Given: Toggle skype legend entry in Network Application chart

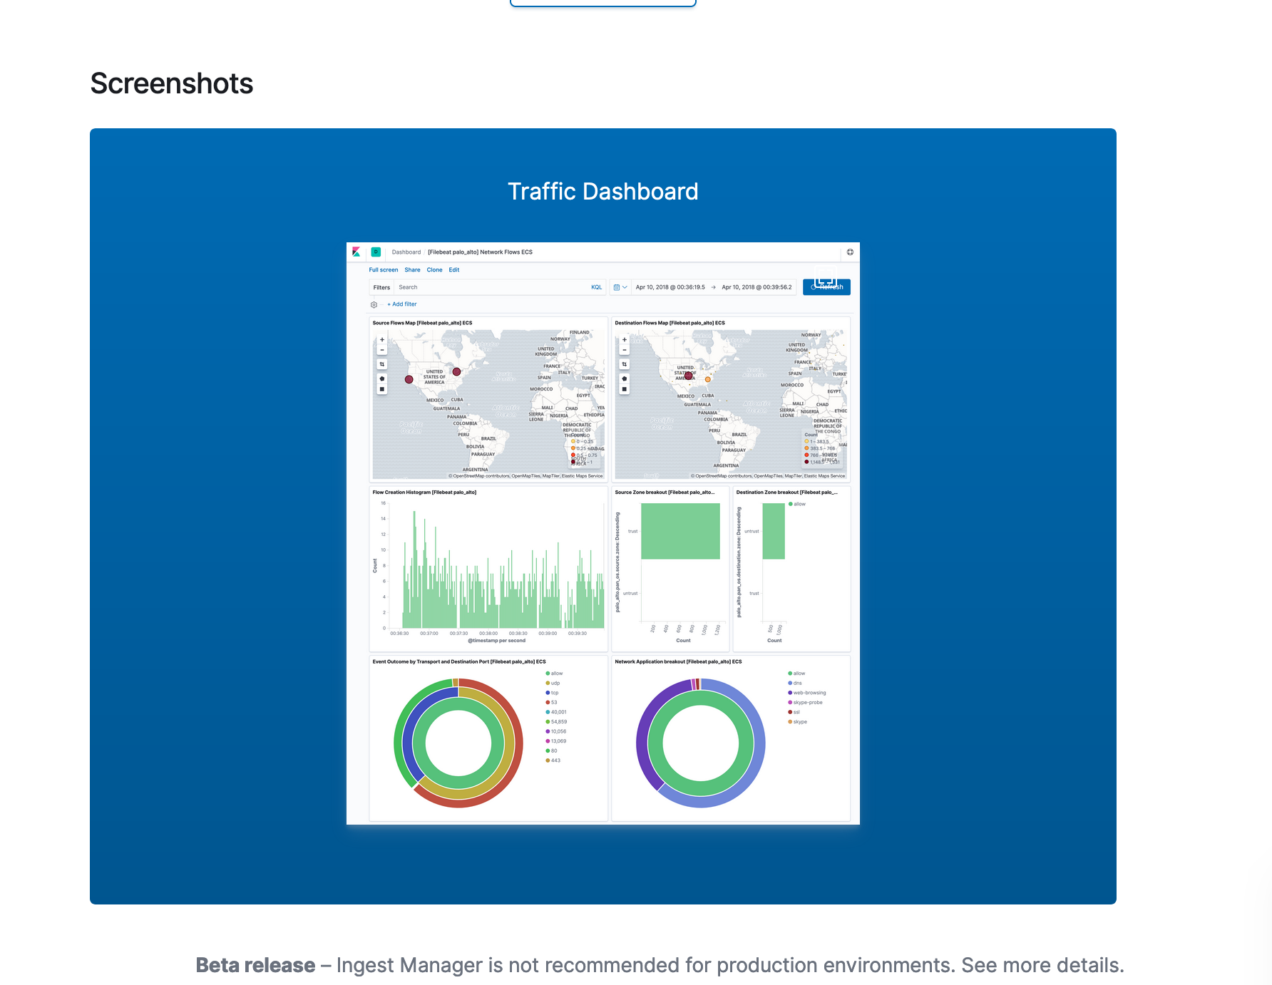Looking at the screenshot, I should click(798, 722).
